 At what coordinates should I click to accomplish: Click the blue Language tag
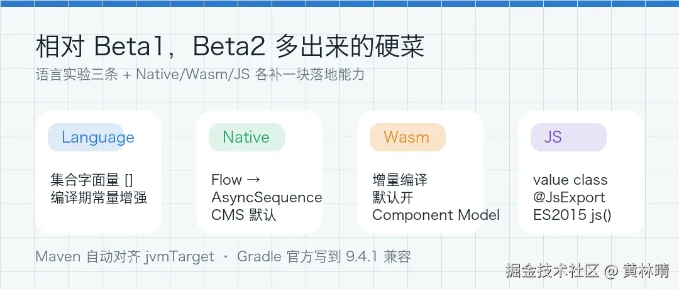coord(97,138)
